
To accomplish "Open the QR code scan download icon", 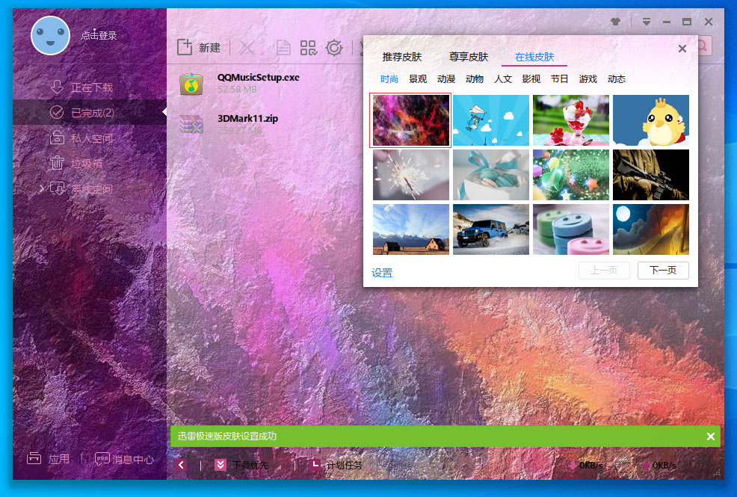I will pos(308,47).
